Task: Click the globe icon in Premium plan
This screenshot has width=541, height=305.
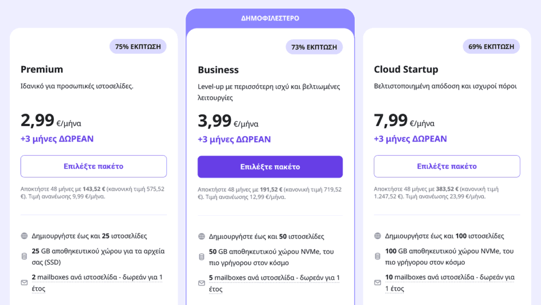Action: (x=24, y=236)
